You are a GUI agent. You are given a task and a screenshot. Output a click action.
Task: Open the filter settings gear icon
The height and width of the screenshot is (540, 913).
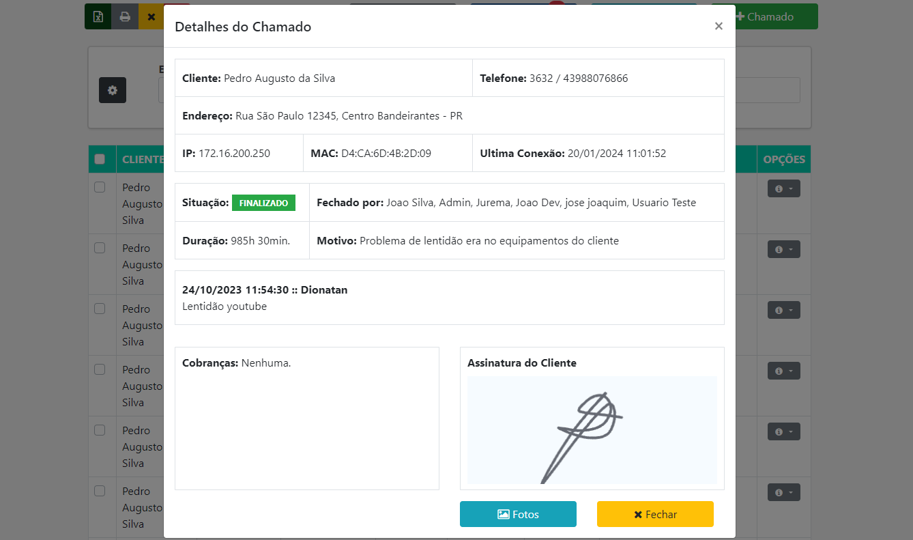click(x=112, y=89)
